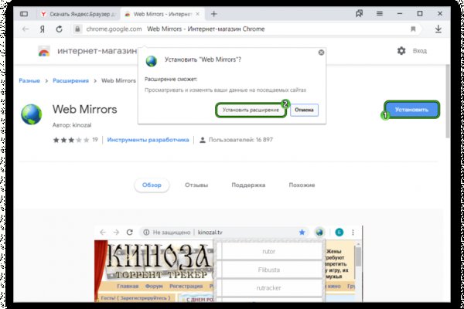Open Chrome Web Store settings gear
The width and height of the screenshot is (464, 309).
[x=401, y=50]
